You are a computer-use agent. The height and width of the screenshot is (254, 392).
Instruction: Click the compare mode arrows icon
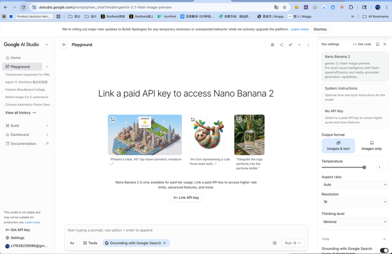tap(290, 45)
